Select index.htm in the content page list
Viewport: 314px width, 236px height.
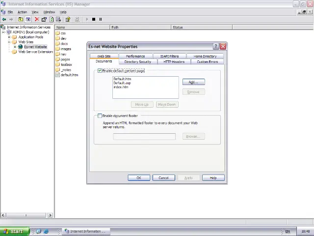point(121,87)
